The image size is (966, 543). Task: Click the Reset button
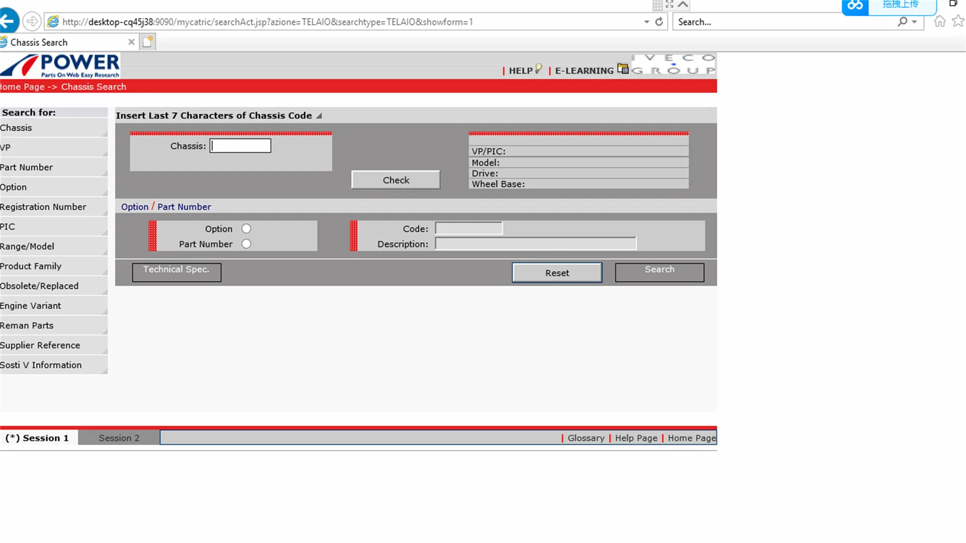coord(557,273)
